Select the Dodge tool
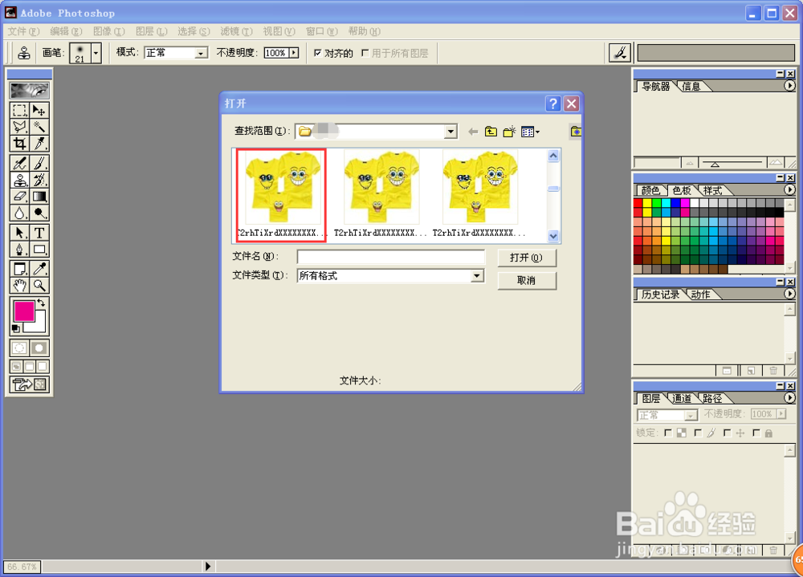Viewport: 803px width, 577px height. click(39, 213)
